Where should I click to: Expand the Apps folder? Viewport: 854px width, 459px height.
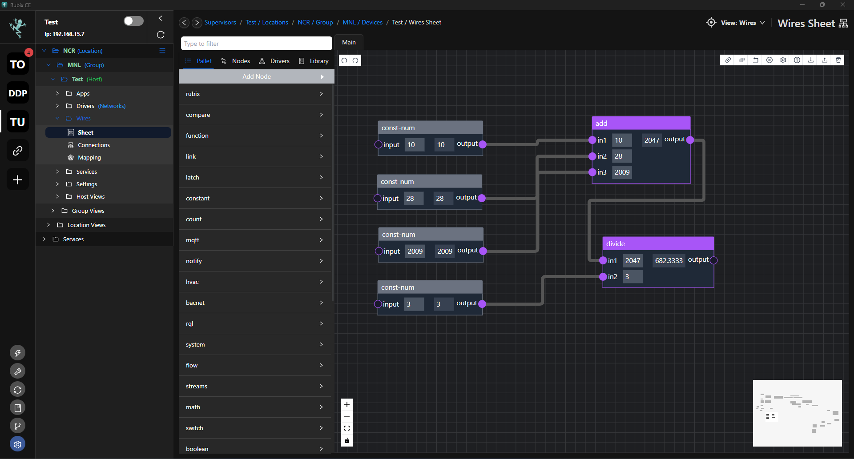pos(57,93)
